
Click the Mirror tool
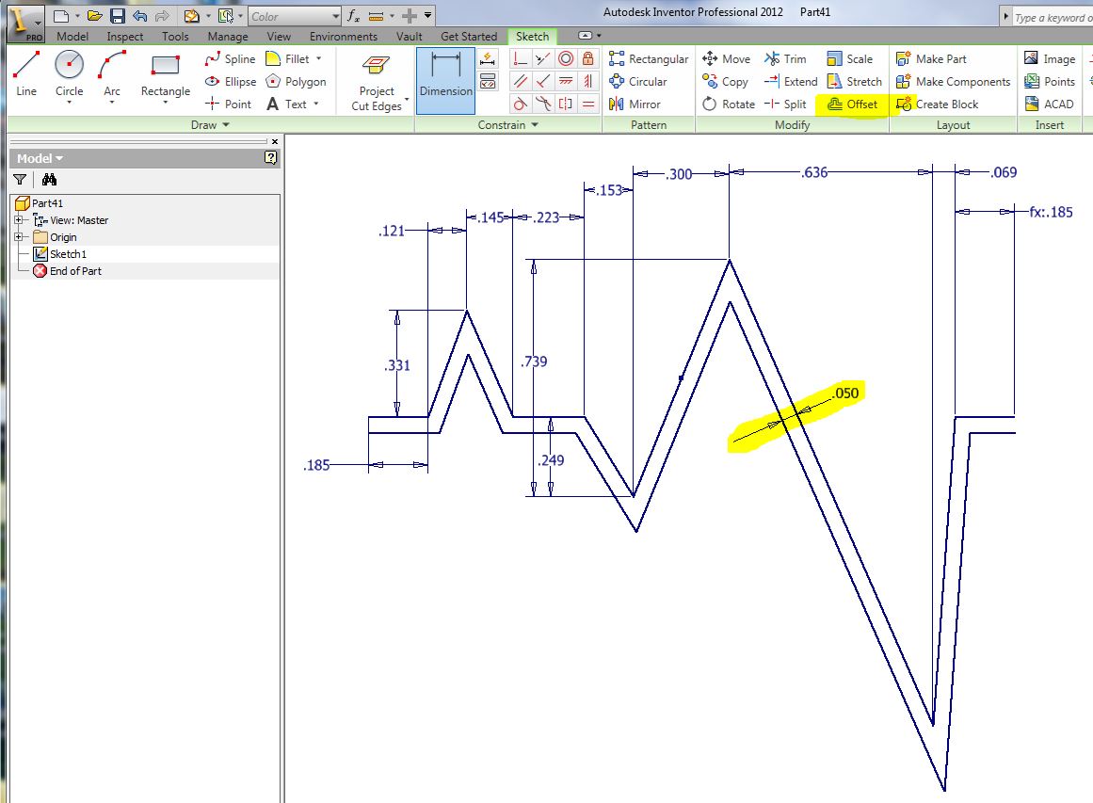[x=635, y=104]
